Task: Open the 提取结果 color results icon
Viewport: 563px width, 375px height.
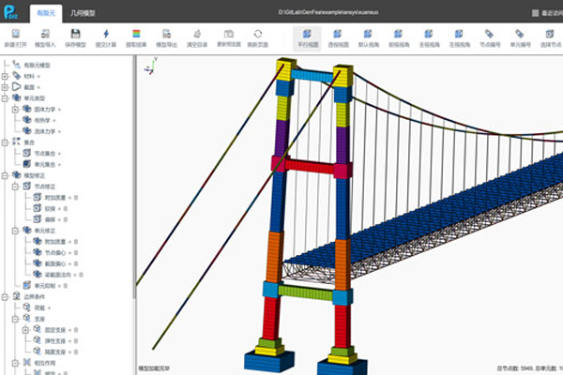Action: click(136, 37)
